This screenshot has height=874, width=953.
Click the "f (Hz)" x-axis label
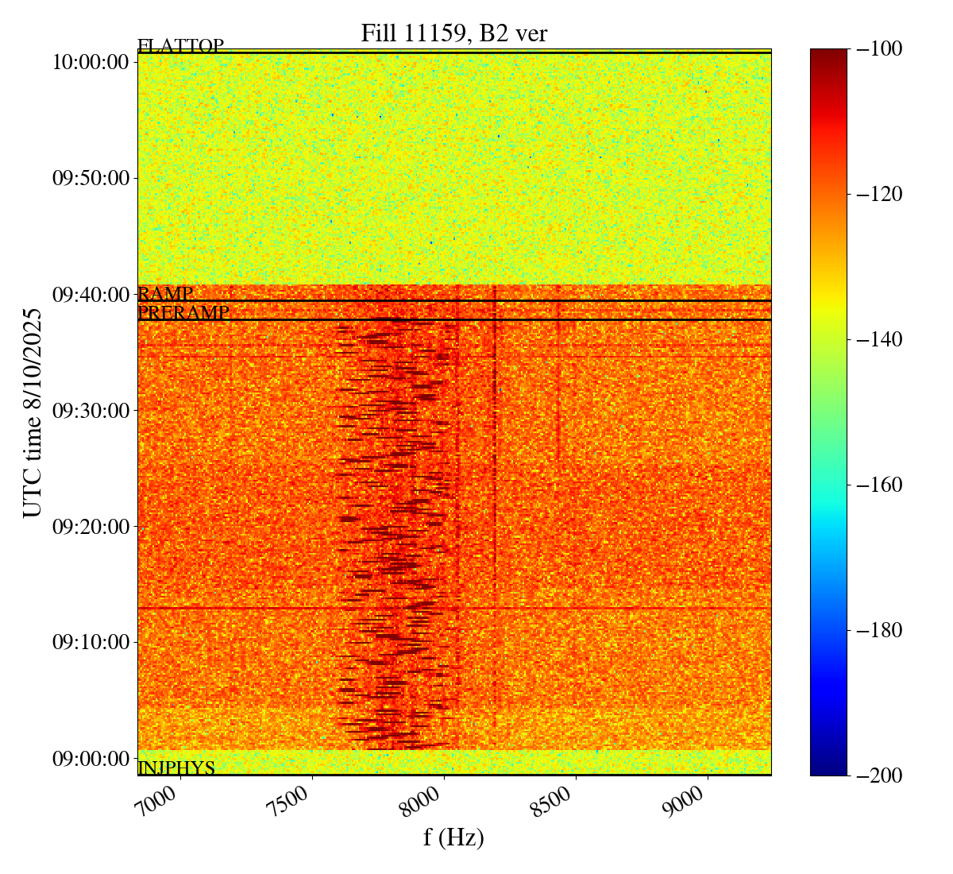click(453, 837)
